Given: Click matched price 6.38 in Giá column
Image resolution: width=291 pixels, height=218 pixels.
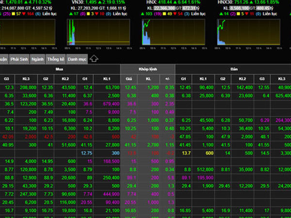Looking at the screenshot, I should [131, 95].
